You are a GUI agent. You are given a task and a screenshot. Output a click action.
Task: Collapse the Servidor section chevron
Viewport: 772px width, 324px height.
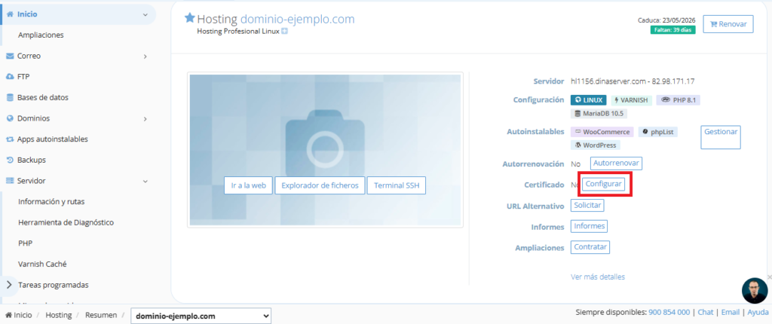coord(146,181)
